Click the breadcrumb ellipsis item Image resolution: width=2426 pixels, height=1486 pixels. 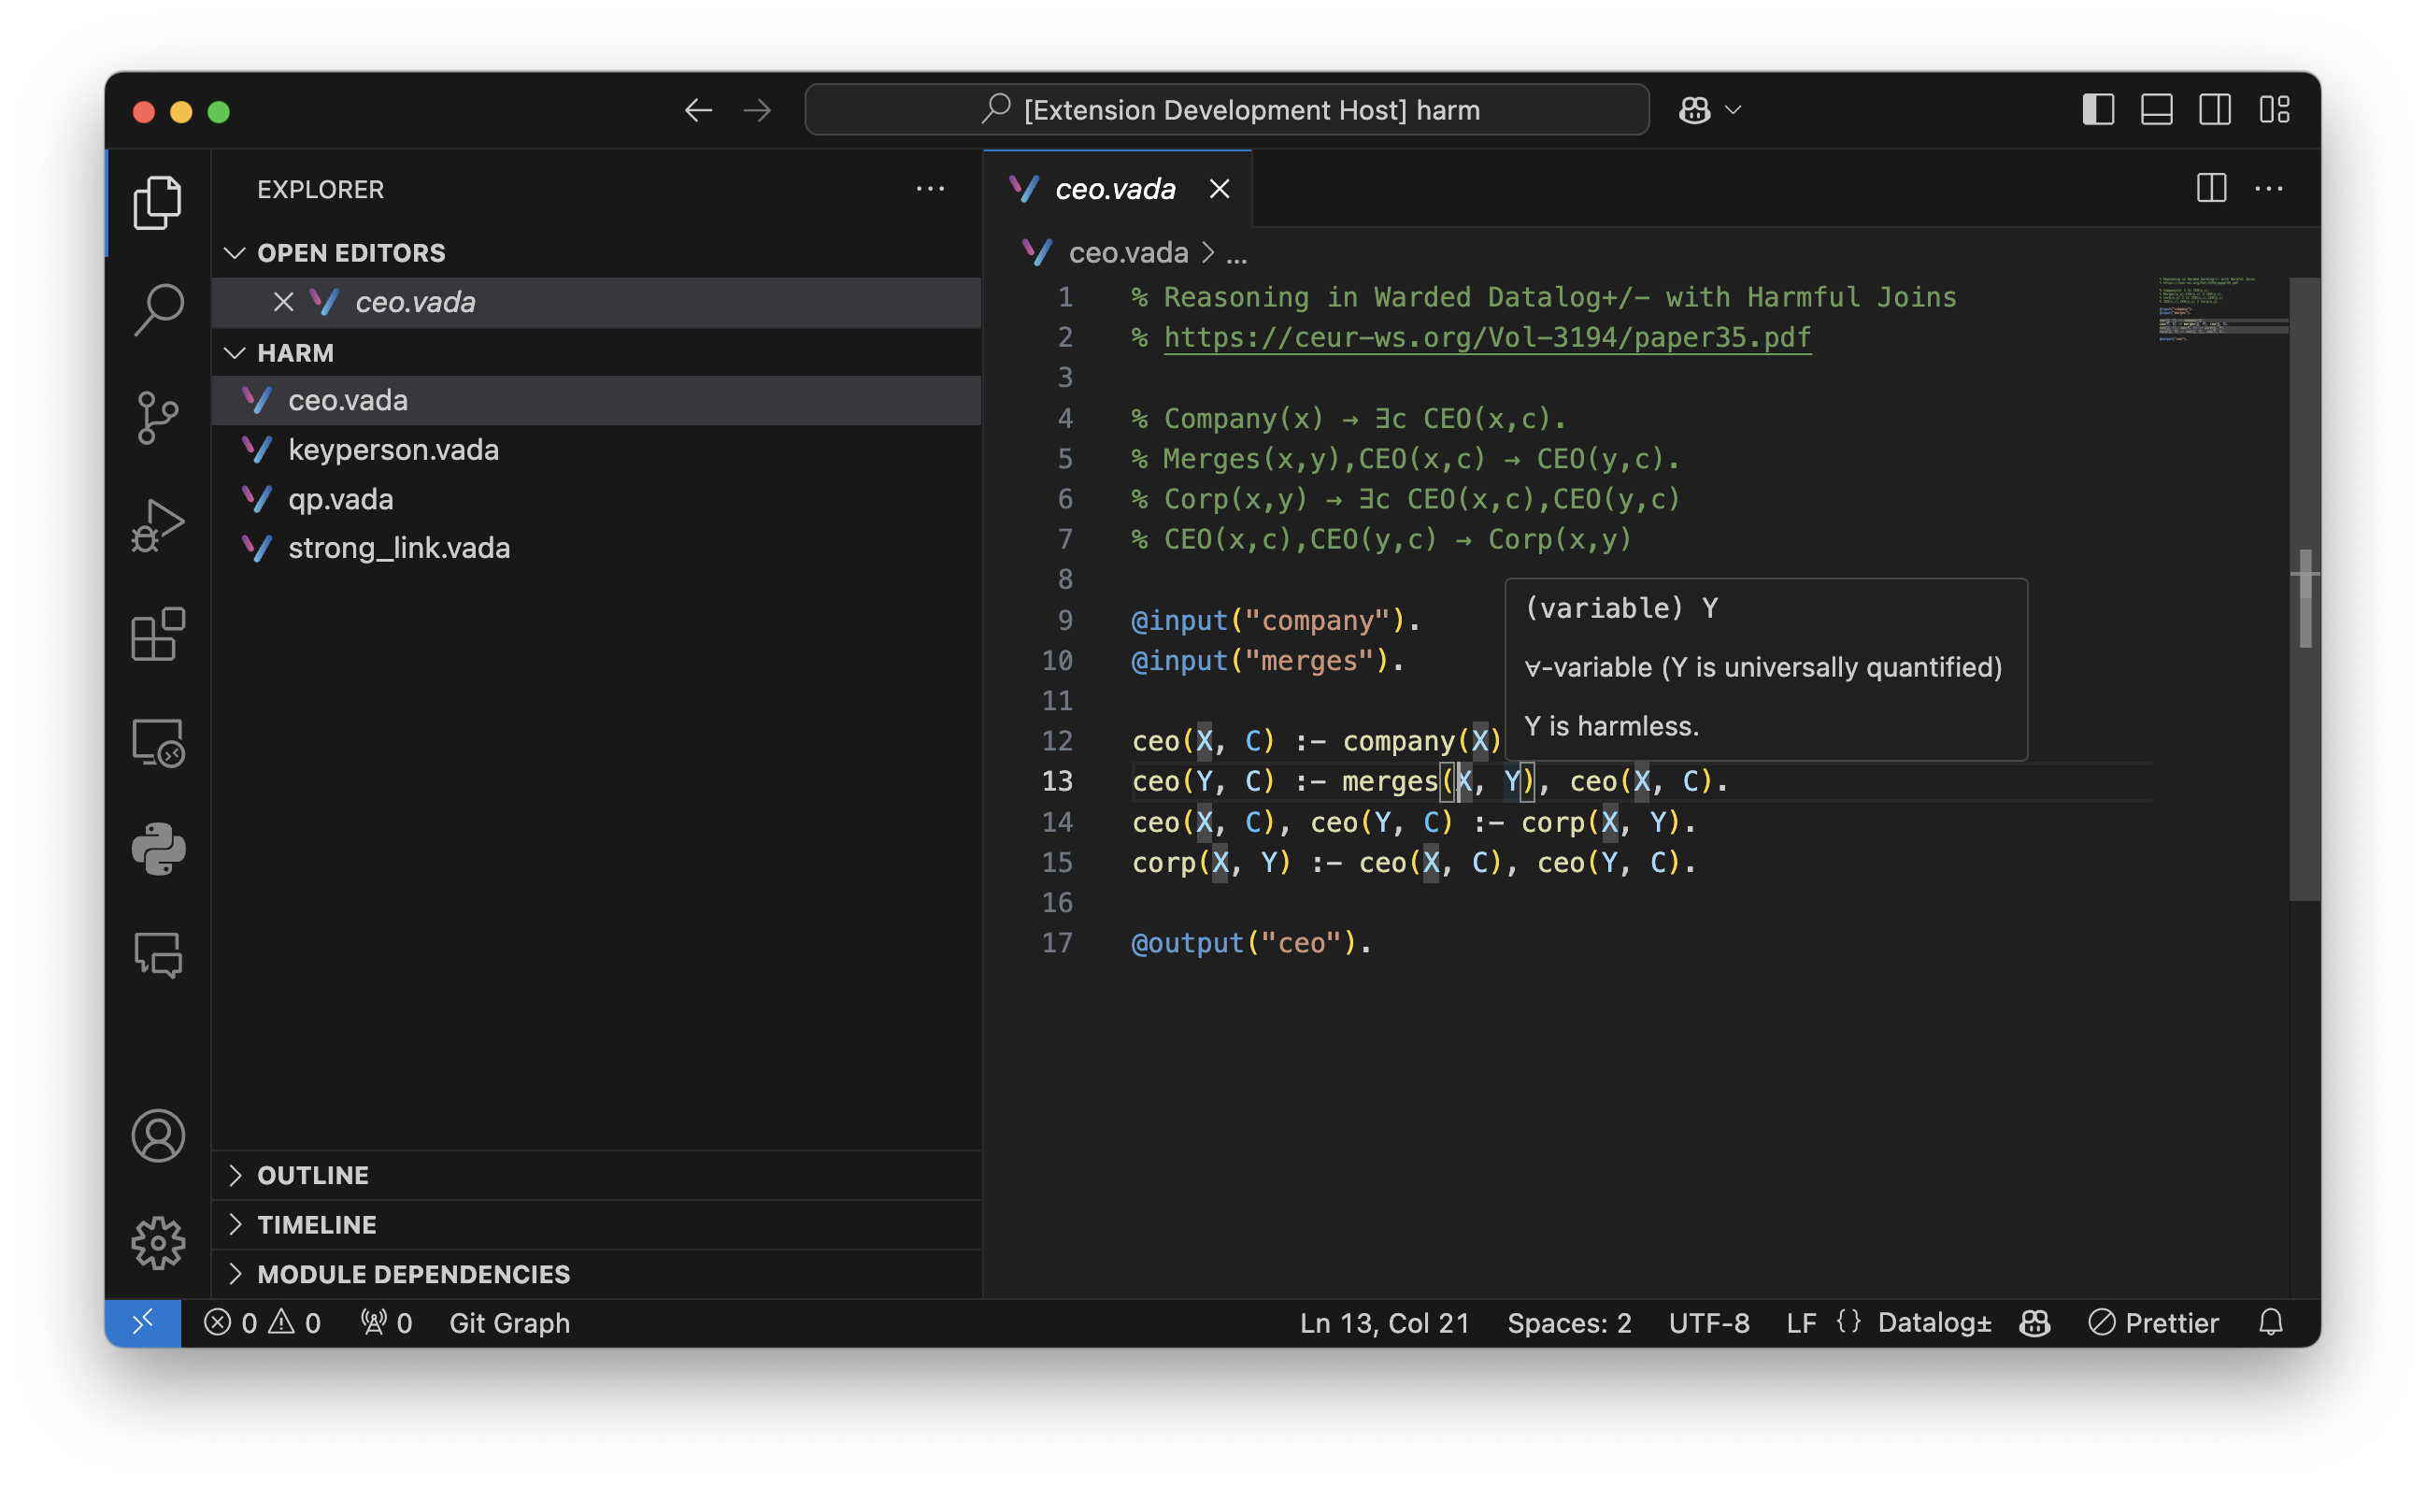pyautogui.click(x=1236, y=255)
